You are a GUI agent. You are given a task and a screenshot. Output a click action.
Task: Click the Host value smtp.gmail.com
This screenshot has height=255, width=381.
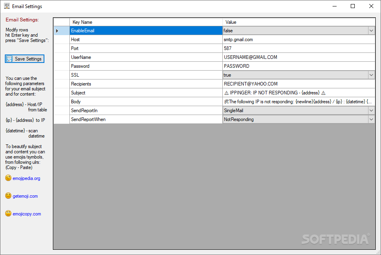pos(299,40)
